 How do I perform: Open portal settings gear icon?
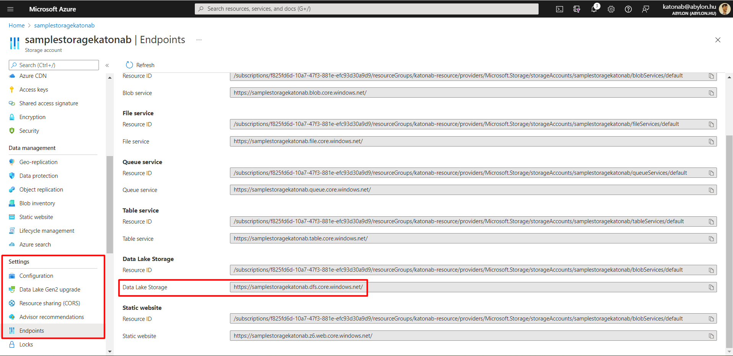pyautogui.click(x=611, y=9)
